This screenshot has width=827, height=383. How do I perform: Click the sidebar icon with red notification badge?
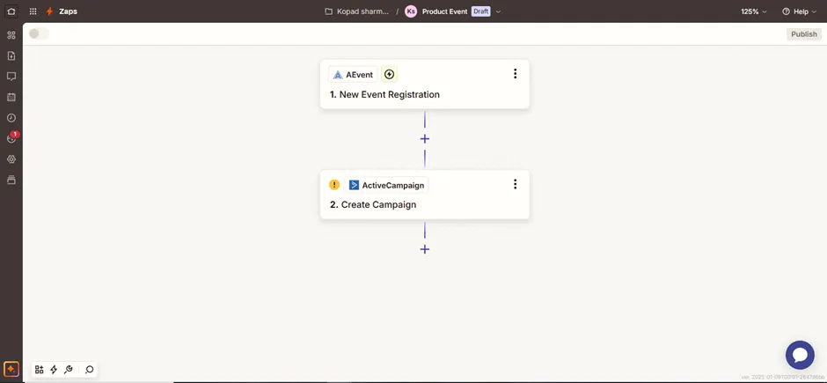[x=11, y=138]
